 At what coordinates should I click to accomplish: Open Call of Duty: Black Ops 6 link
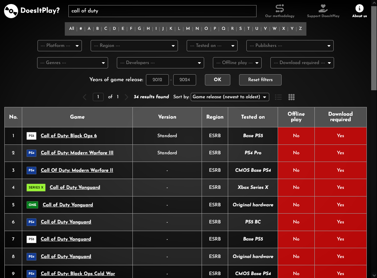click(69, 136)
